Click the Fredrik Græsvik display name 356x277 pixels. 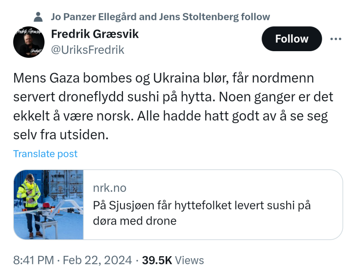point(95,34)
